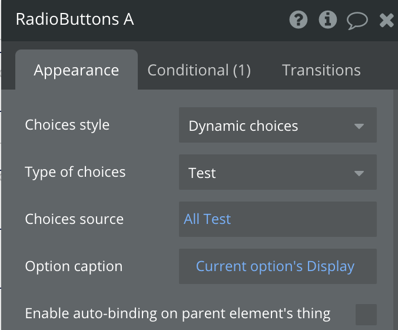Click the Current option's Display expression
The height and width of the screenshot is (330, 398).
click(x=276, y=266)
